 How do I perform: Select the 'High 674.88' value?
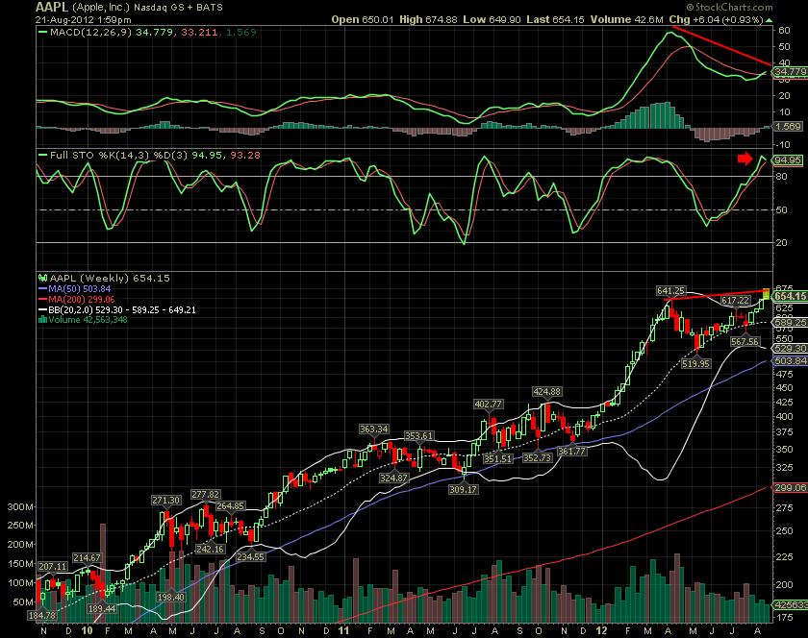[x=428, y=19]
